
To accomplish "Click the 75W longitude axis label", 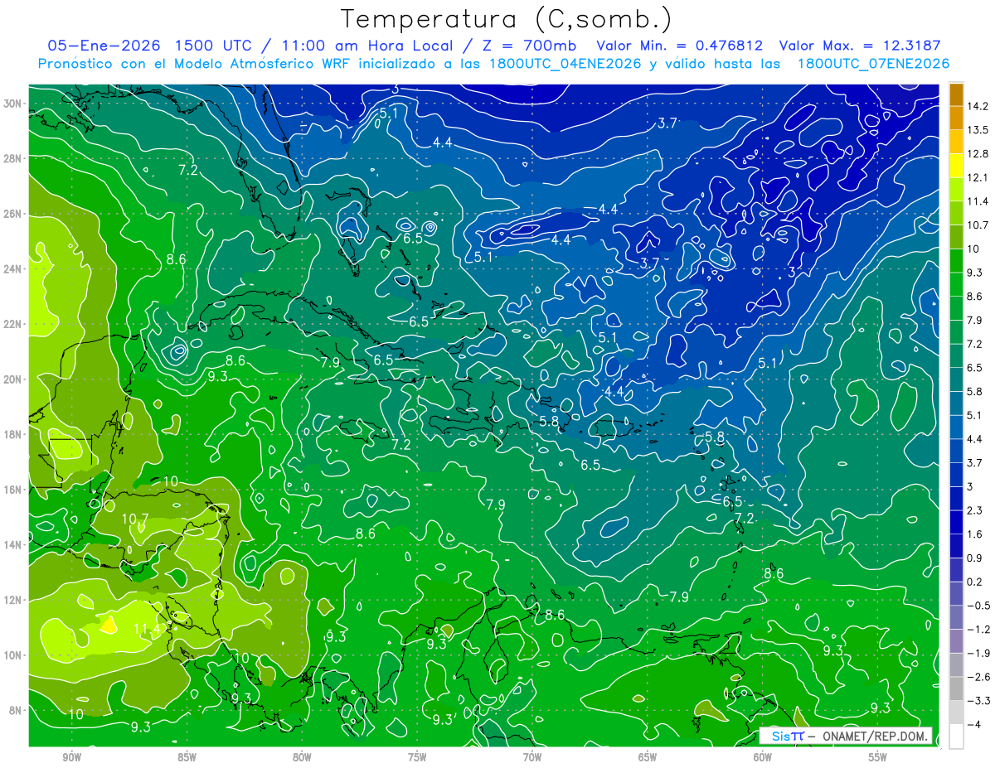I will [417, 757].
